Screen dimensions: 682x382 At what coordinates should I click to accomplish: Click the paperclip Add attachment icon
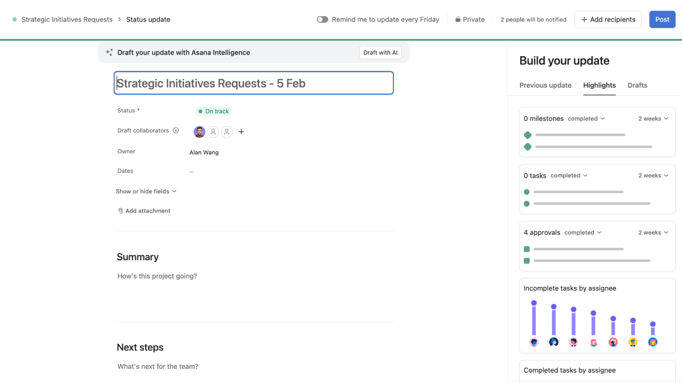[x=121, y=211]
